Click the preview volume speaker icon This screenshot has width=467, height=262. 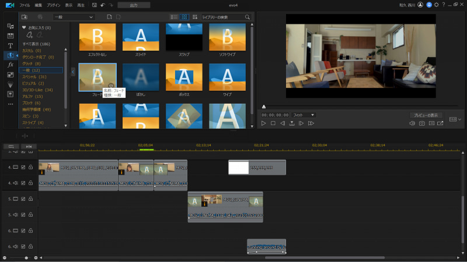pyautogui.click(x=412, y=123)
